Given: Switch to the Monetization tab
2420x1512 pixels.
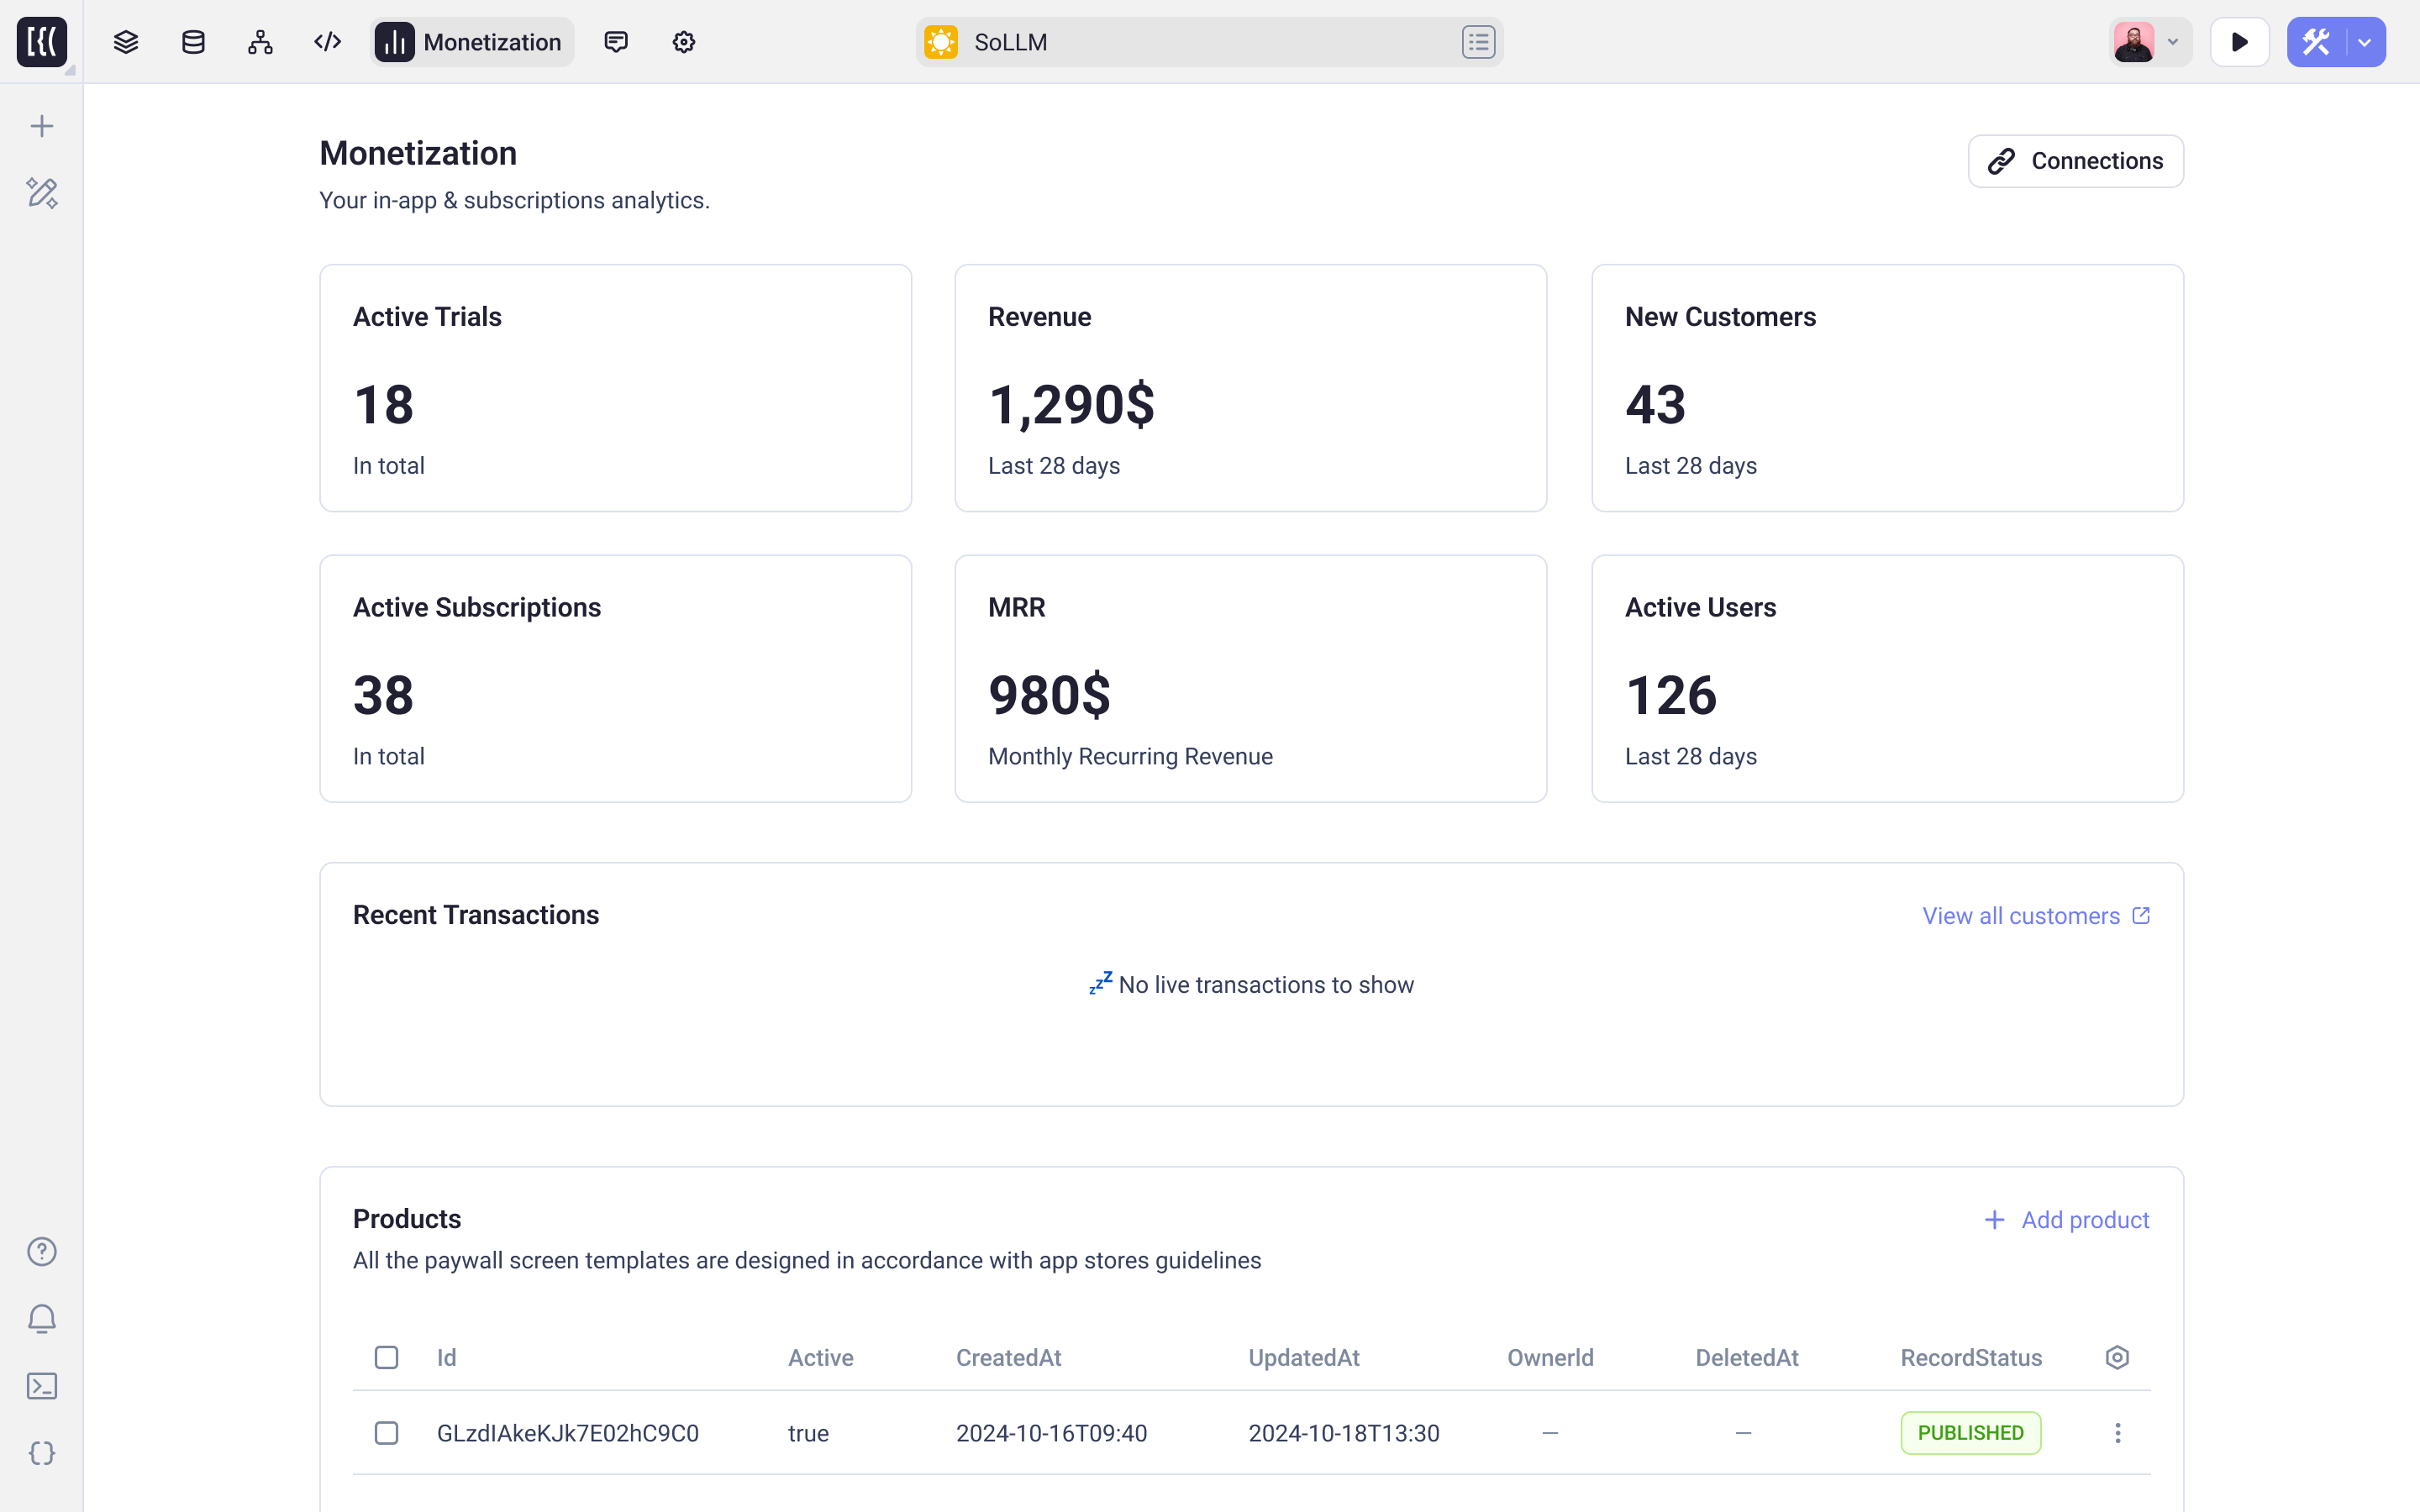Looking at the screenshot, I should 470,41.
